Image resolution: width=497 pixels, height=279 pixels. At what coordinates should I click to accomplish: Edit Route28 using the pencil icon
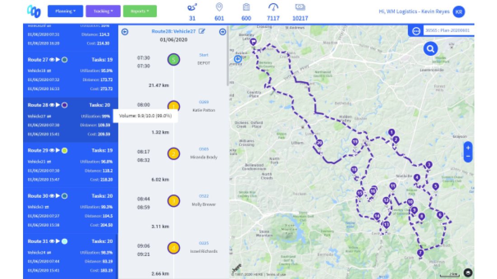(x=202, y=31)
